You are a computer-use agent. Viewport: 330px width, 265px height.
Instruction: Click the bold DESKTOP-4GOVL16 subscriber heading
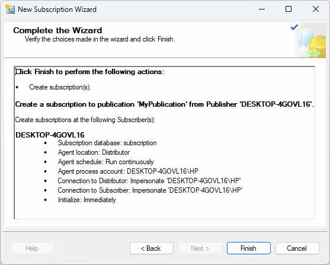click(x=50, y=135)
